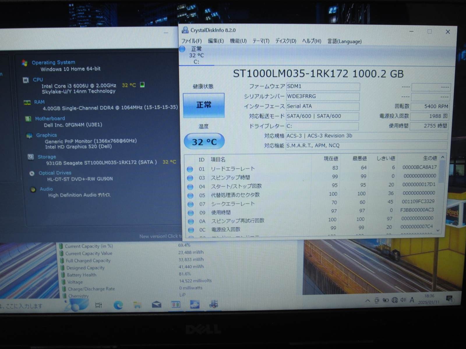Click the SMART list scroll up arrow
The image size is (466, 349).
[443, 157]
